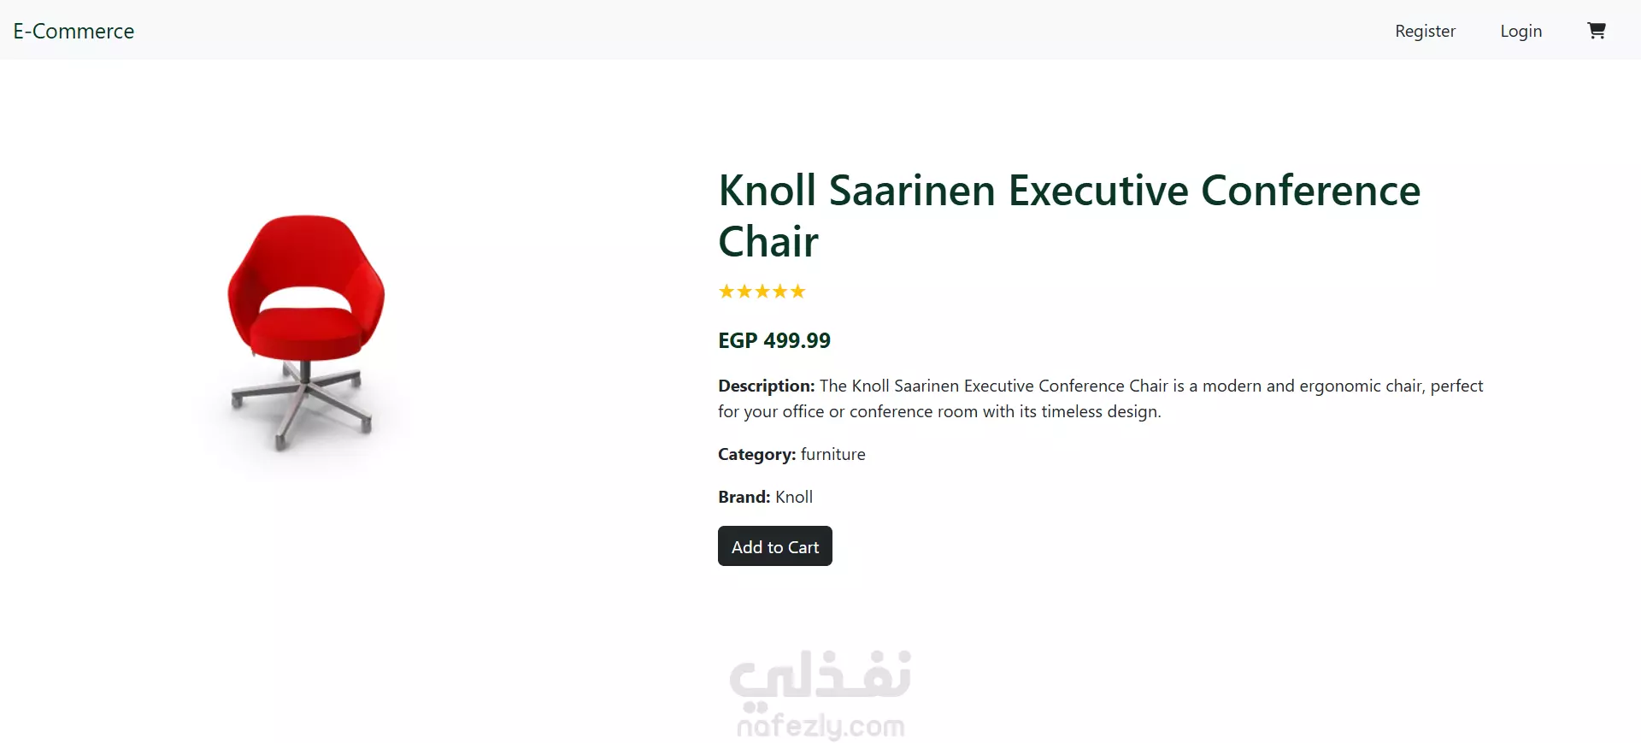Add the chair to cart
The width and height of the screenshot is (1641, 743).
coord(775,546)
